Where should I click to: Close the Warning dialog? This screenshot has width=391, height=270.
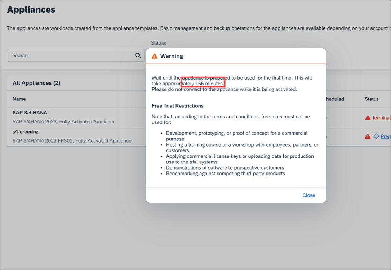coord(308,195)
